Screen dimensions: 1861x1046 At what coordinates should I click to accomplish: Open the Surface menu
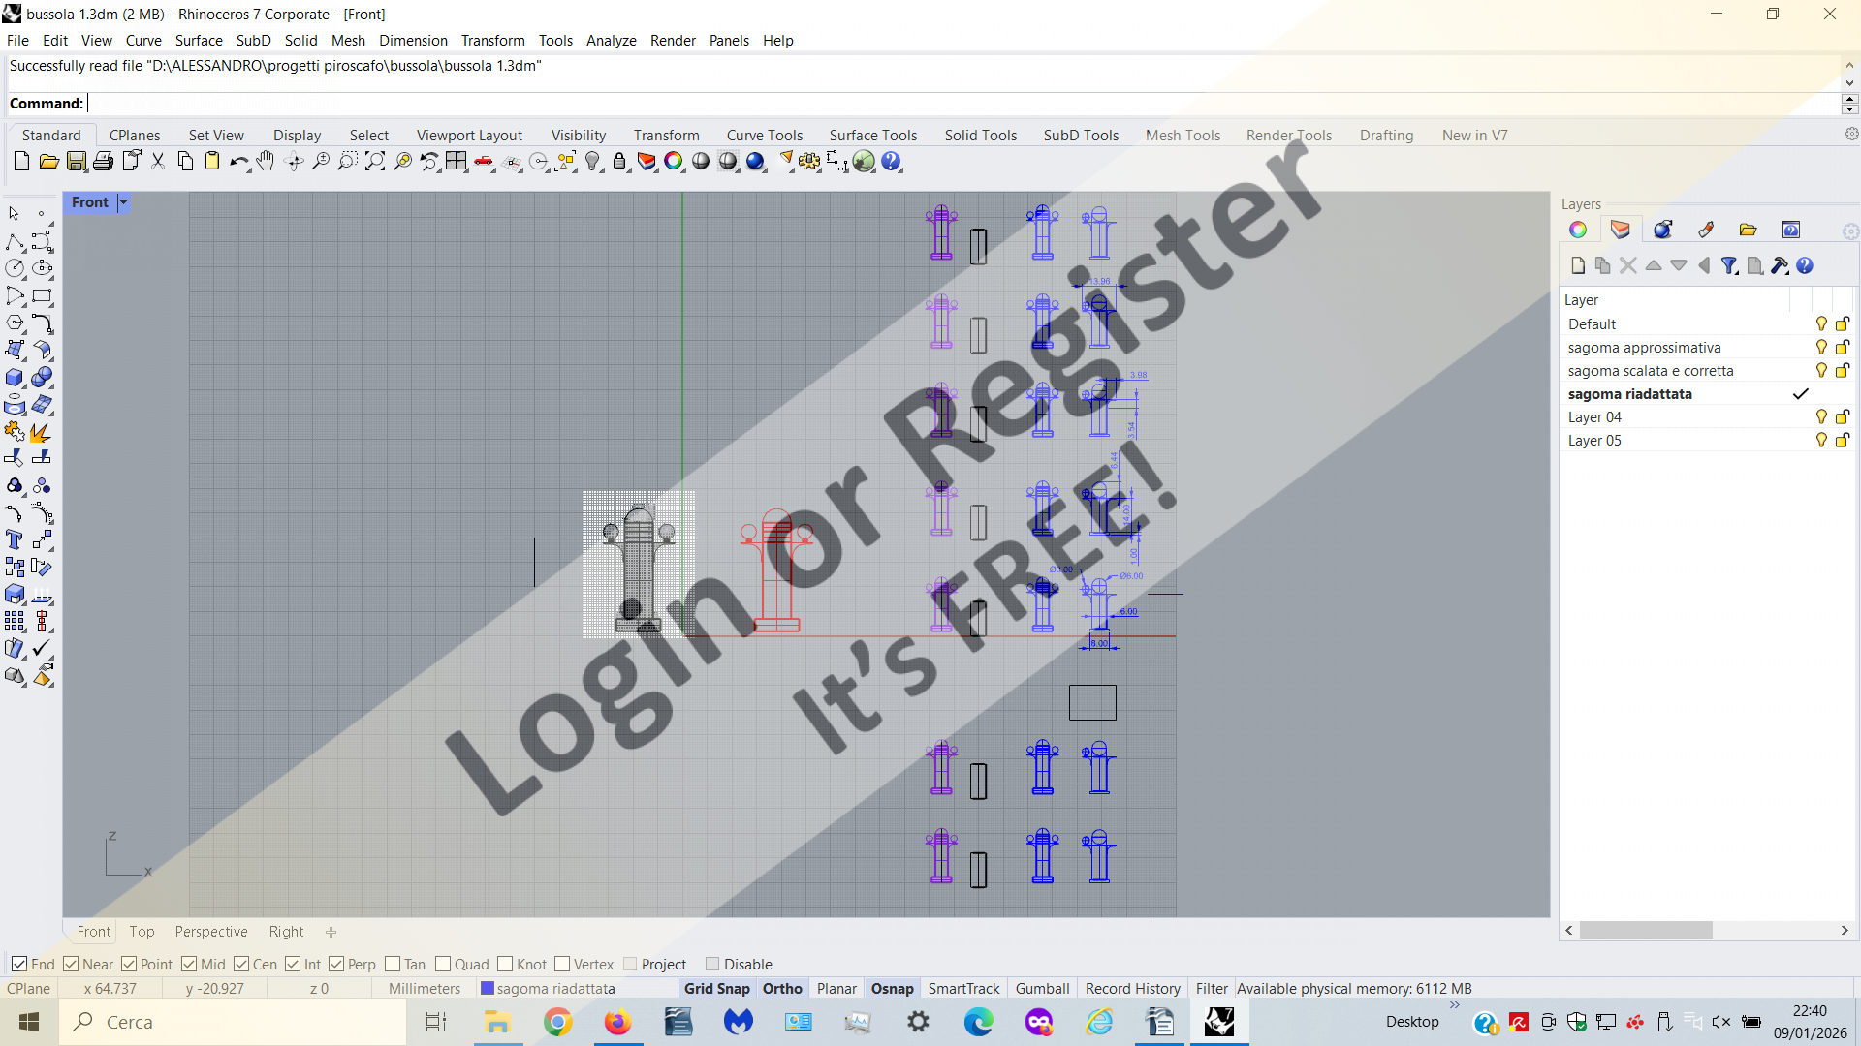pos(199,41)
